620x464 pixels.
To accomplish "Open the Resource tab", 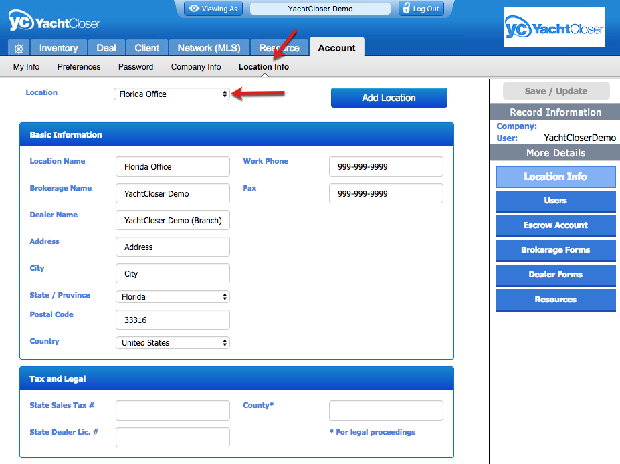I will coord(279,48).
